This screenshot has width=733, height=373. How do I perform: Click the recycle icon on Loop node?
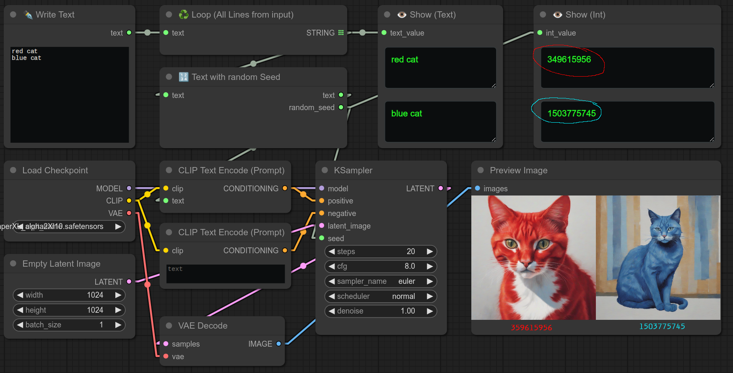(184, 15)
